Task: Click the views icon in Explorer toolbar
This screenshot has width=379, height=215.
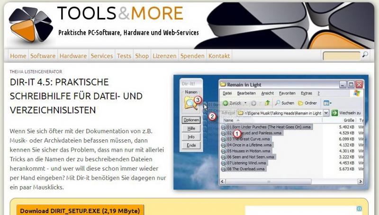Action: pyautogui.click(x=326, y=103)
